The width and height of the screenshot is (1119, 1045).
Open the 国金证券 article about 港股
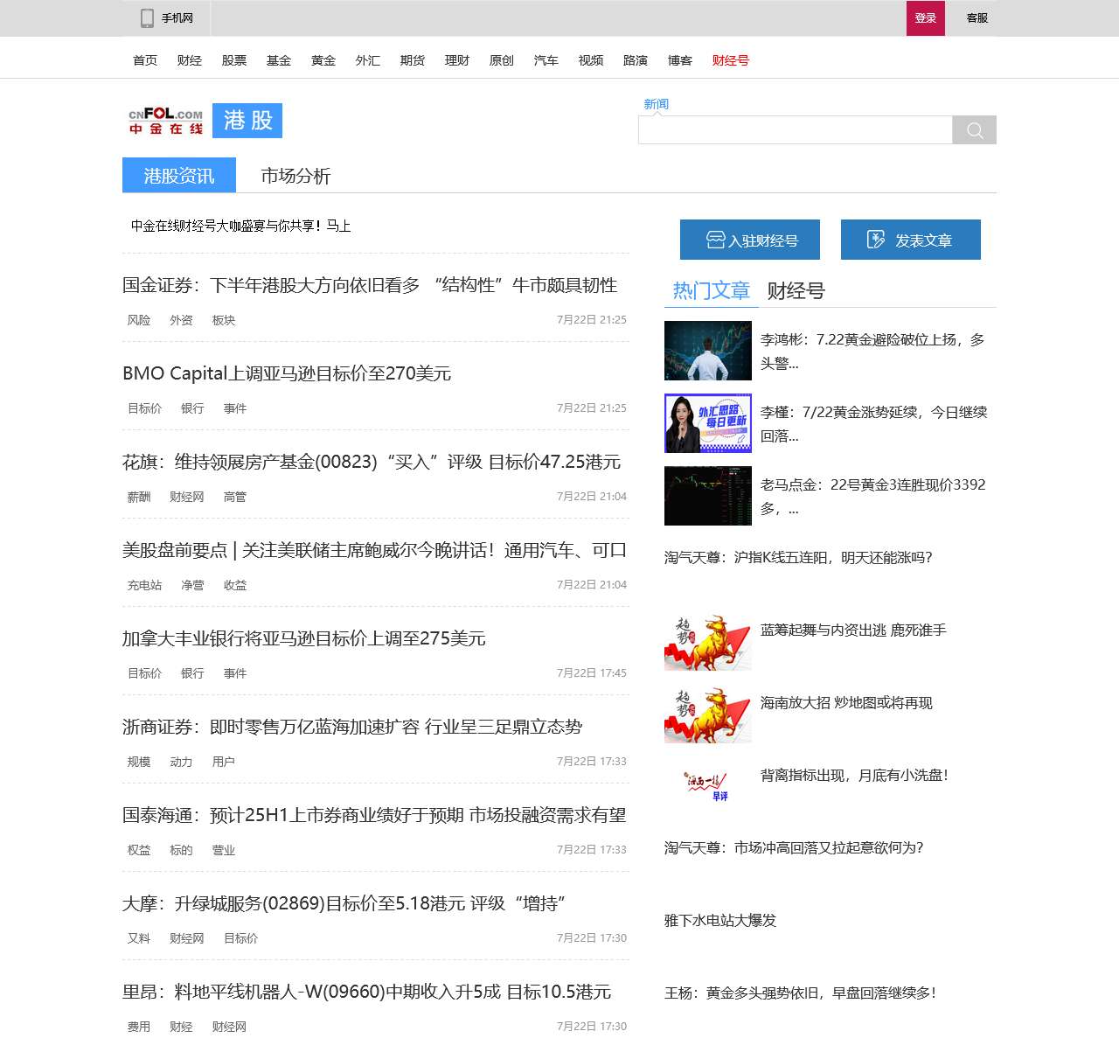(x=370, y=285)
